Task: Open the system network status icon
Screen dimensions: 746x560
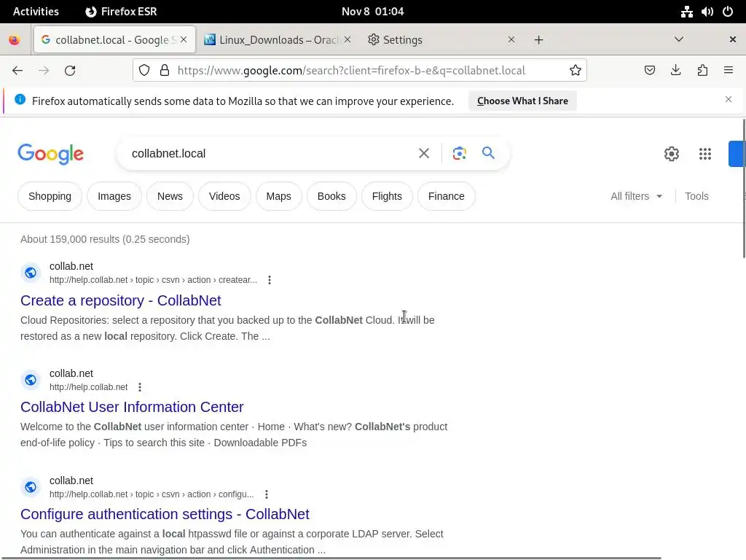Action: point(686,12)
